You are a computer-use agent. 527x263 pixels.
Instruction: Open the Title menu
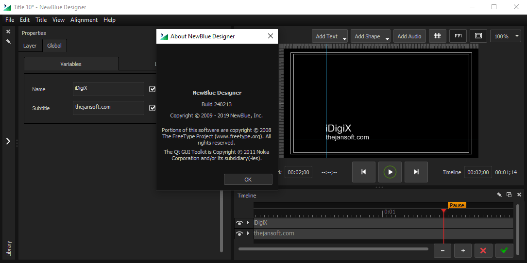(x=41, y=20)
